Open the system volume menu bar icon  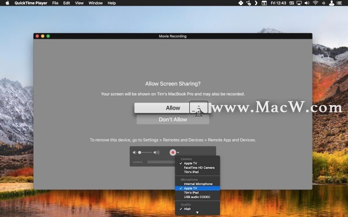click(307, 3)
